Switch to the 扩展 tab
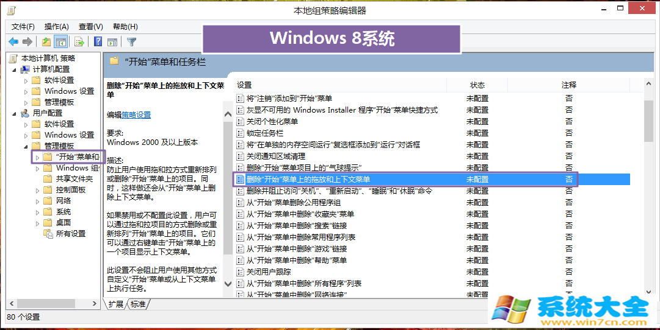This screenshot has height=330, width=660. 115,304
